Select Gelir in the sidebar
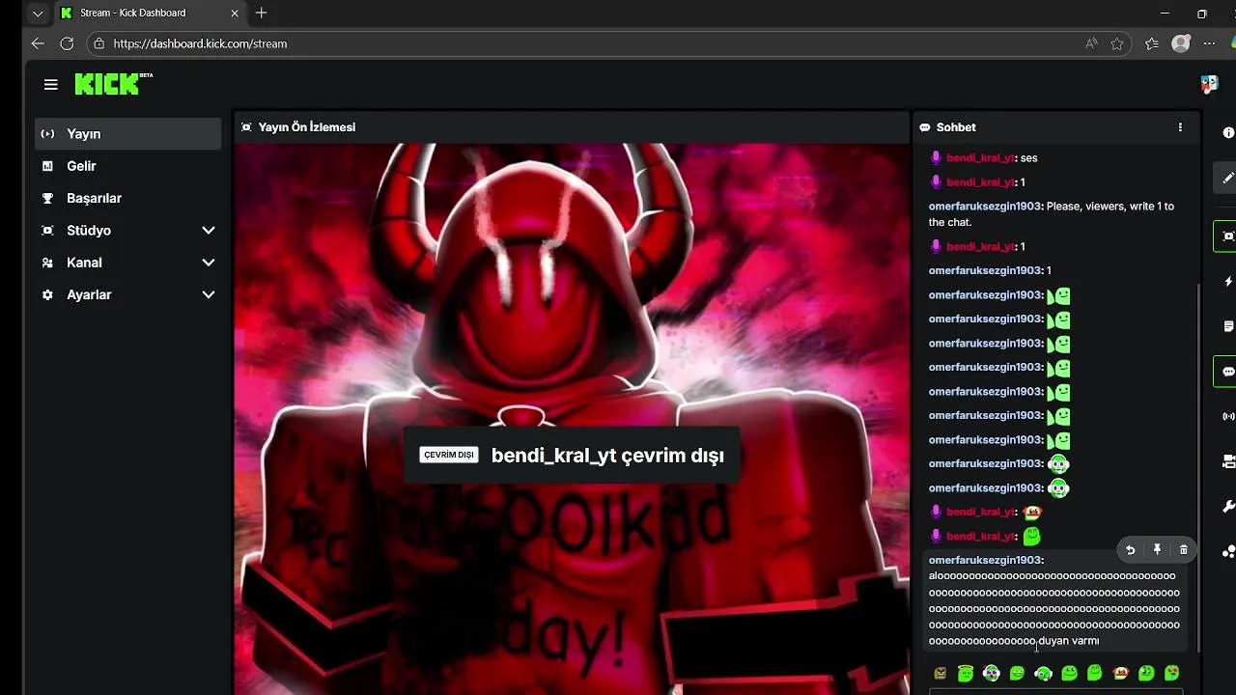 point(127,166)
